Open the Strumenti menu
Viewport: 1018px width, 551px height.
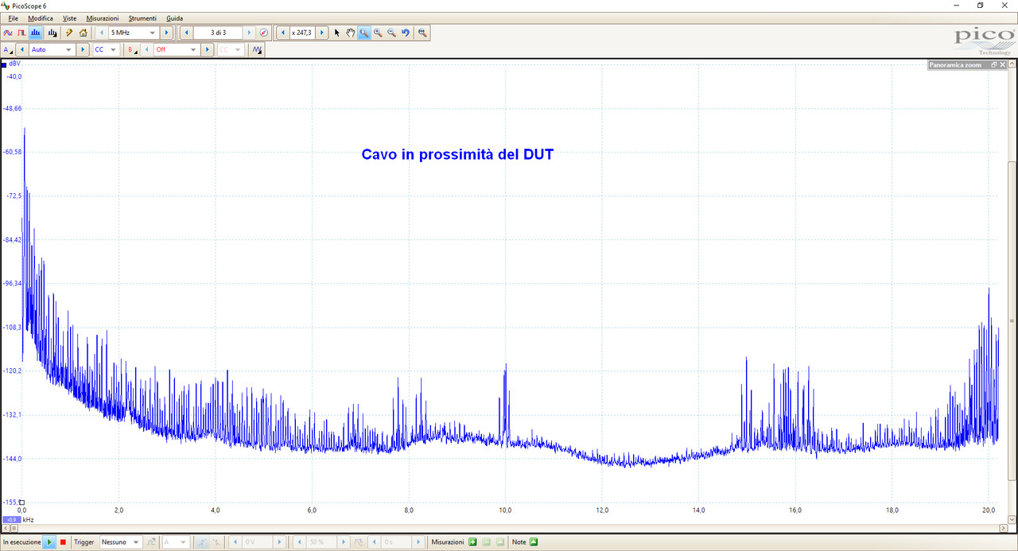pos(142,17)
